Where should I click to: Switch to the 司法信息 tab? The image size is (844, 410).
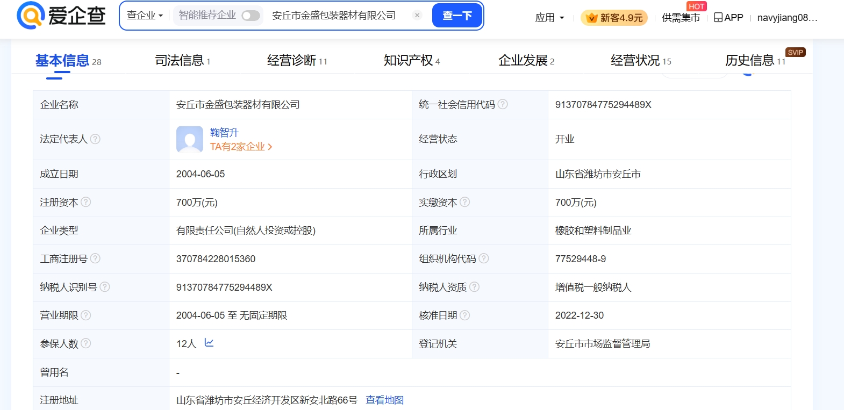tap(180, 61)
